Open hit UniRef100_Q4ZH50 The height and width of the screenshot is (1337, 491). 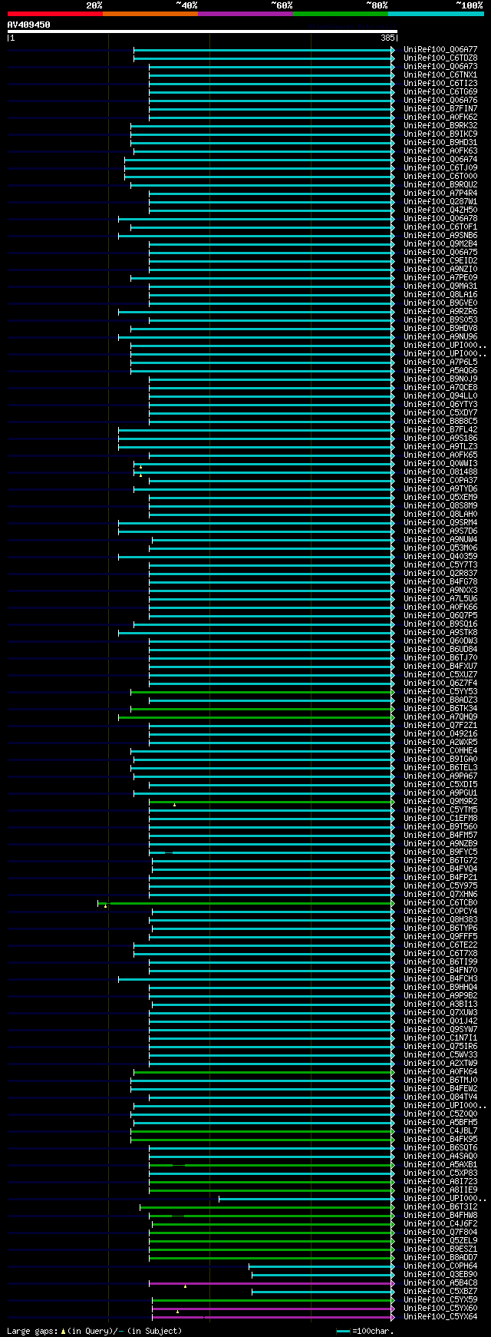click(440, 210)
